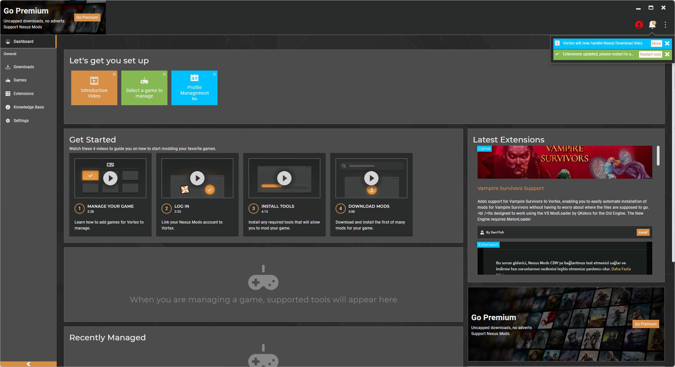Go to Games in the sidebar
The height and width of the screenshot is (367, 675).
20,80
